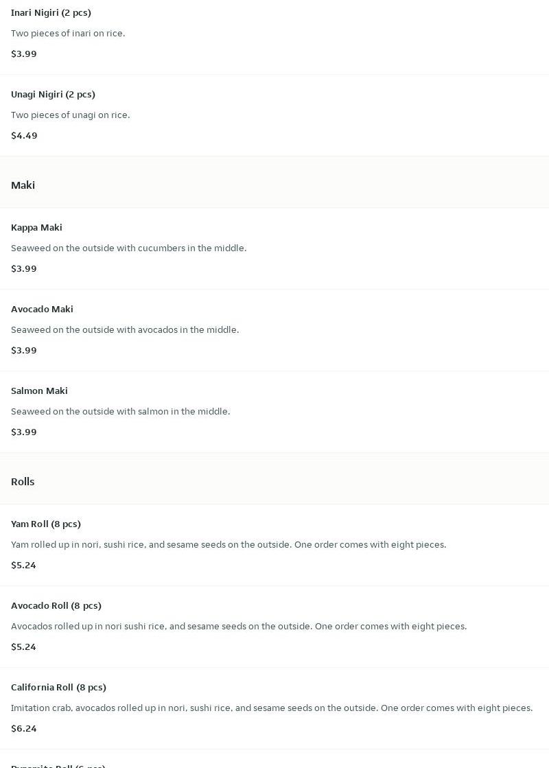549x768 pixels.
Task: Select the Inari Nigiri (2 pcs) item
Action: [51, 12]
